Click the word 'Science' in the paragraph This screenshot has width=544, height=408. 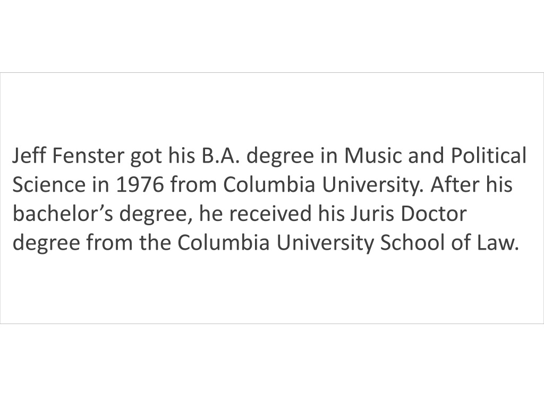(x=48, y=184)
